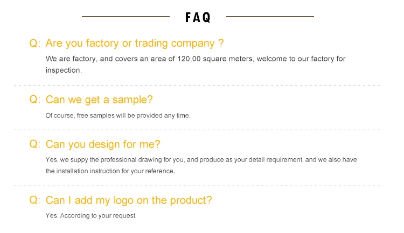Click the FAQ section heading
This screenshot has height=233, width=404.
(198, 17)
